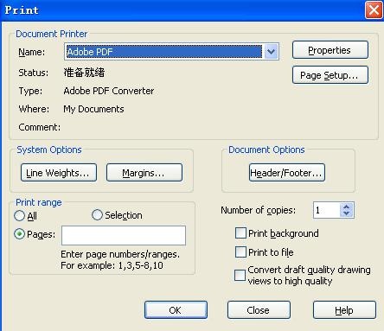This screenshot has height=331, width=384.
Task: Confirm printing with OK button
Action: click(x=176, y=310)
